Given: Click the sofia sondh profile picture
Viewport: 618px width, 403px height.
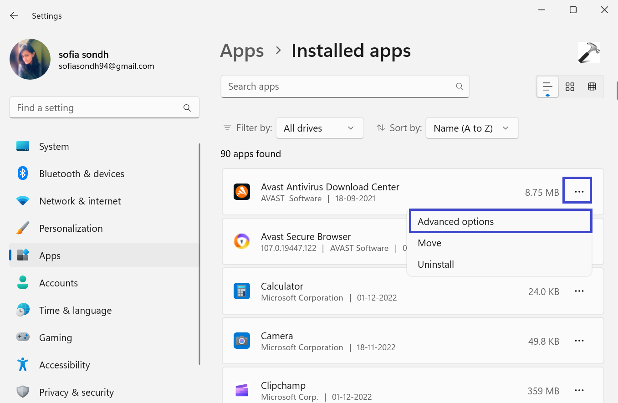Looking at the screenshot, I should tap(30, 59).
